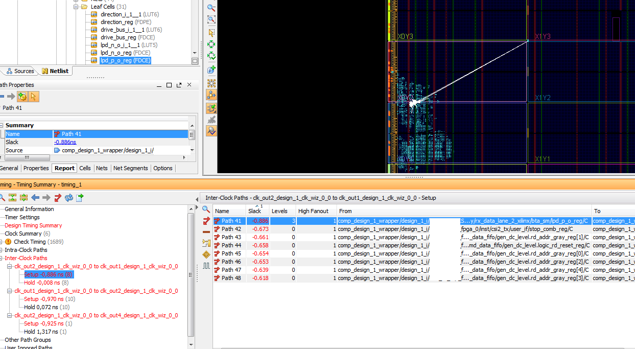Screen dimensions: 635x349
Task: Float the Path Properties panel
Action: [179, 85]
